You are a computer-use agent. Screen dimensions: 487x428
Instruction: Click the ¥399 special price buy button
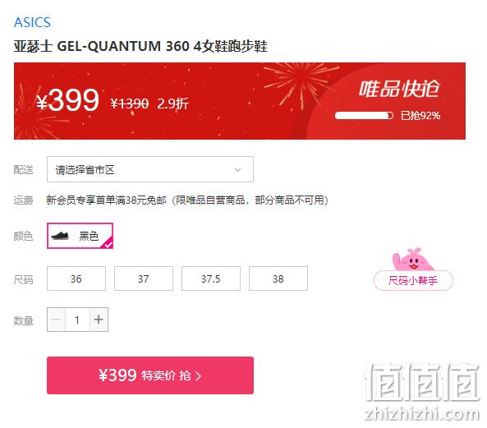(x=150, y=375)
